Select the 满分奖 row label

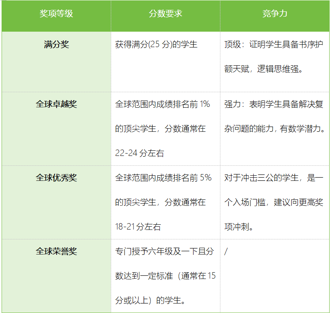57,45
